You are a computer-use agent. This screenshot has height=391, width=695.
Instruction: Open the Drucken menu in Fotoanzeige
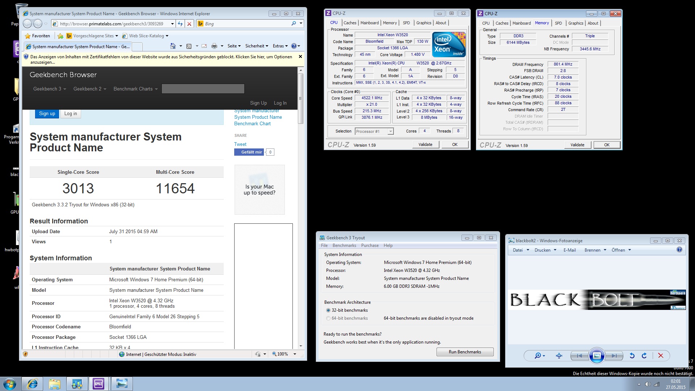[545, 250]
